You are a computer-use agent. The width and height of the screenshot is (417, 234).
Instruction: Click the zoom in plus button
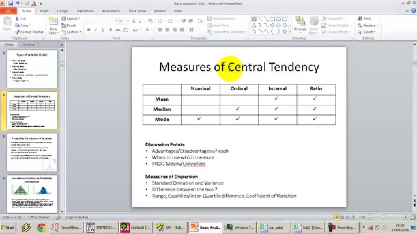pos(406,217)
